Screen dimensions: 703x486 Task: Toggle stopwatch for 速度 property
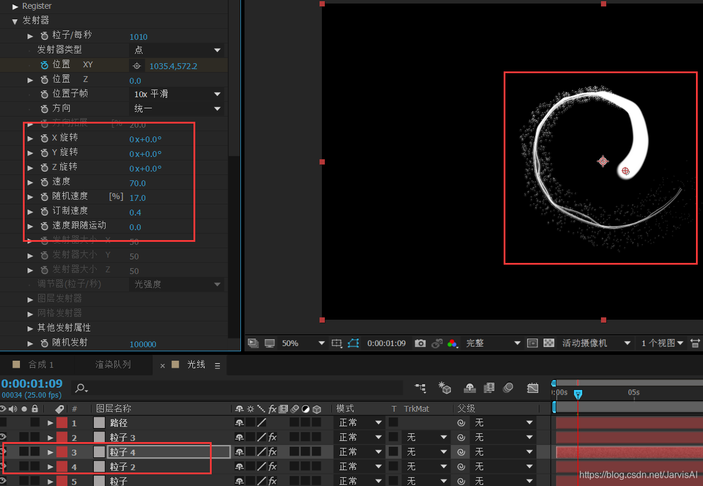pos(45,182)
